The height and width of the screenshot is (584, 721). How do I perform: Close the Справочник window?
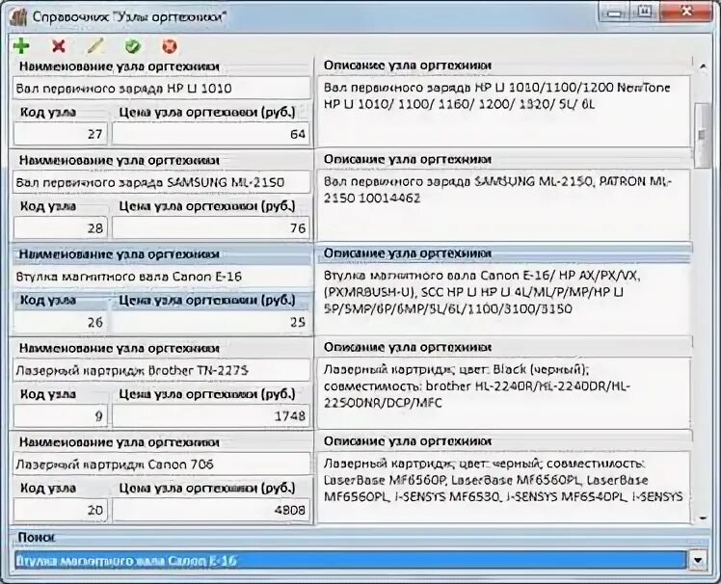coord(687,13)
